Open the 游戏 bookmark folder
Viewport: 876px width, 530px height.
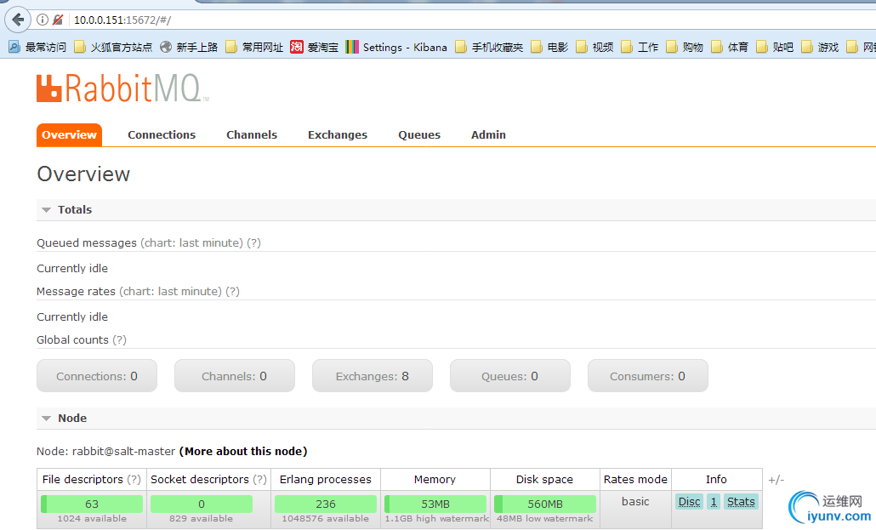pyautogui.click(x=820, y=47)
